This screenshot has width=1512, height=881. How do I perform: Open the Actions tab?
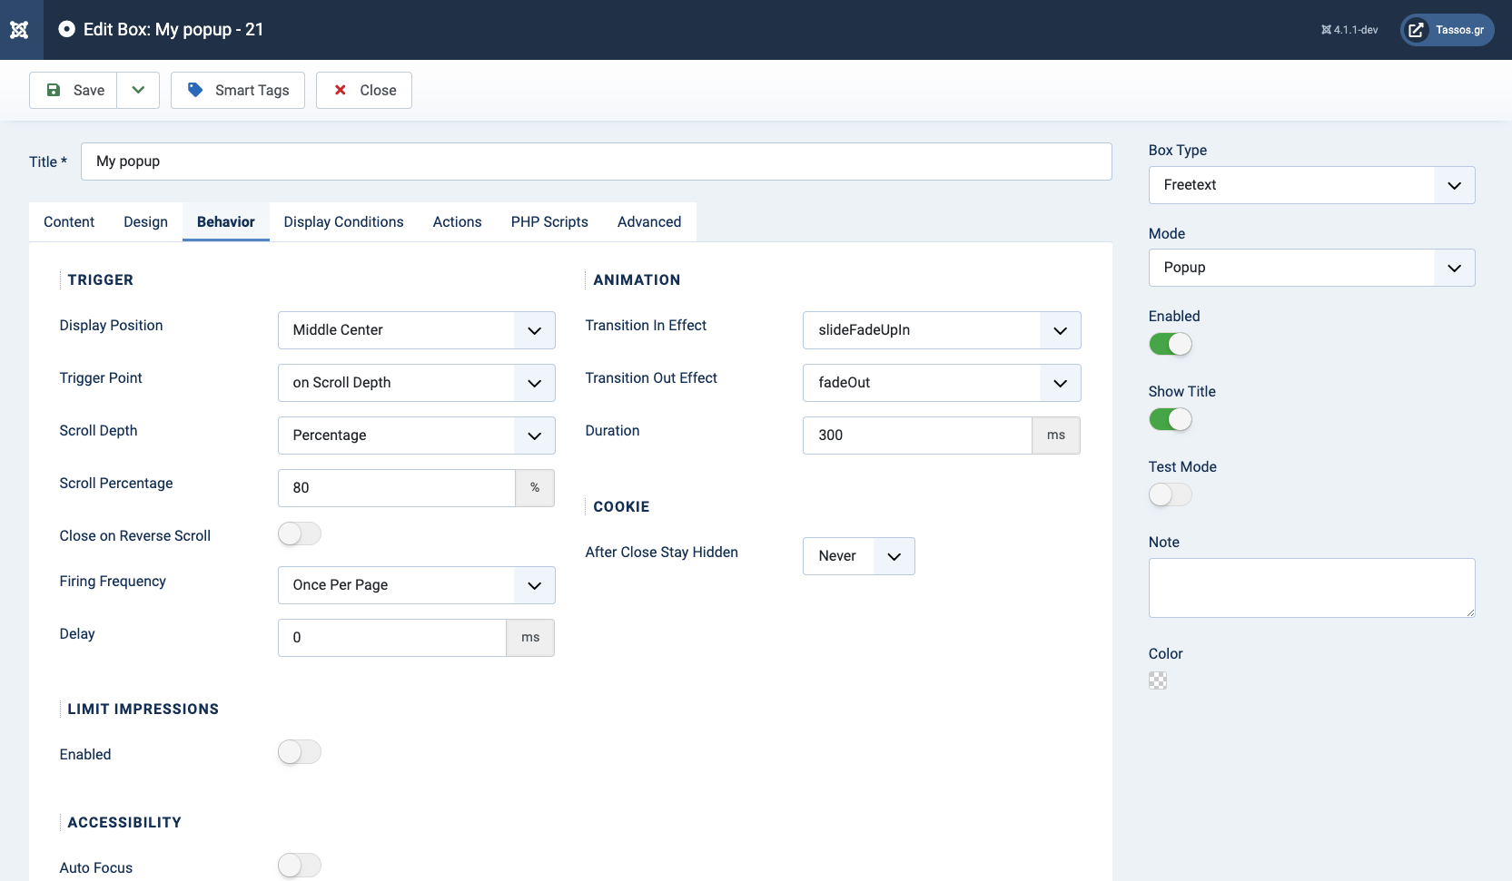pos(457,222)
